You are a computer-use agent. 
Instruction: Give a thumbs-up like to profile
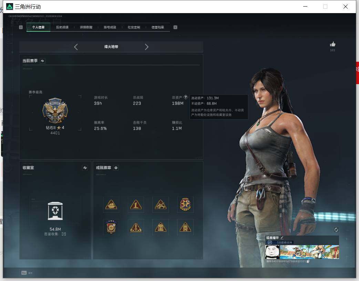333,44
